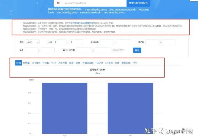The height and width of the screenshot is (140, 198).
Task: Switch to the 月销量 tab
Action: (x=26, y=63)
